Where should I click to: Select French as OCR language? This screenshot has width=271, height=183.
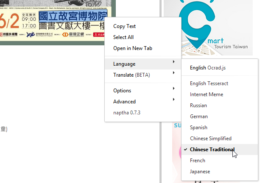[x=220, y=161]
